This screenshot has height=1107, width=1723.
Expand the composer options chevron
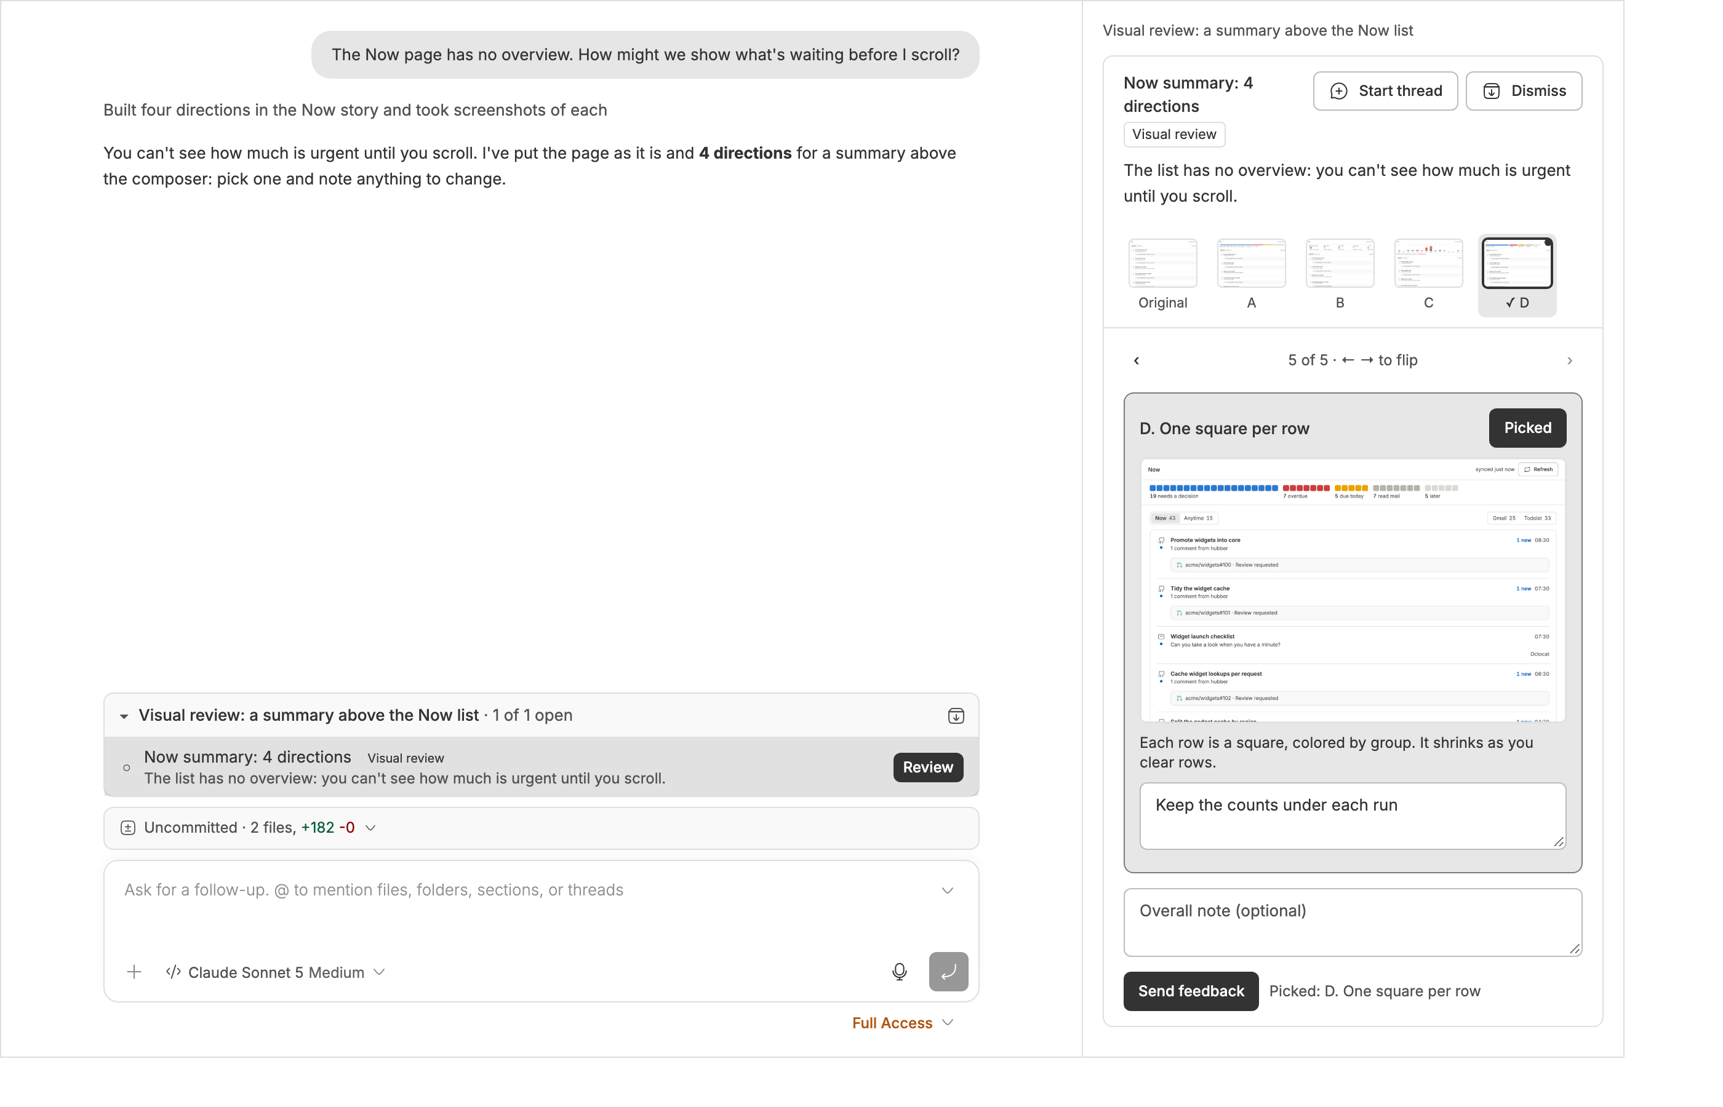[947, 890]
